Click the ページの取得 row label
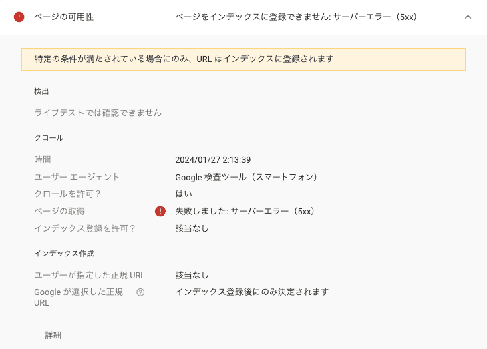Image resolution: width=487 pixels, height=349 pixels. [x=59, y=211]
